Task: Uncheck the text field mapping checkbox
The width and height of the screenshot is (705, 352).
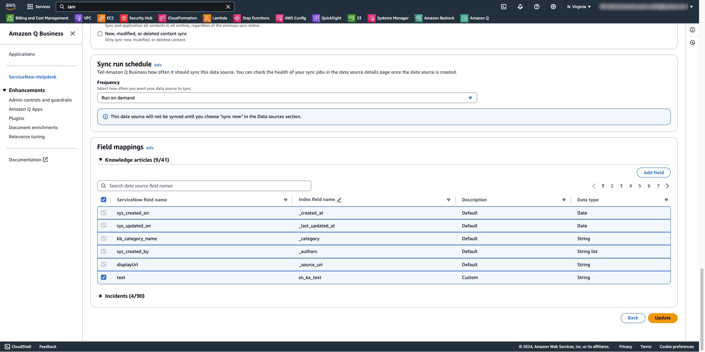Action: pos(103,277)
